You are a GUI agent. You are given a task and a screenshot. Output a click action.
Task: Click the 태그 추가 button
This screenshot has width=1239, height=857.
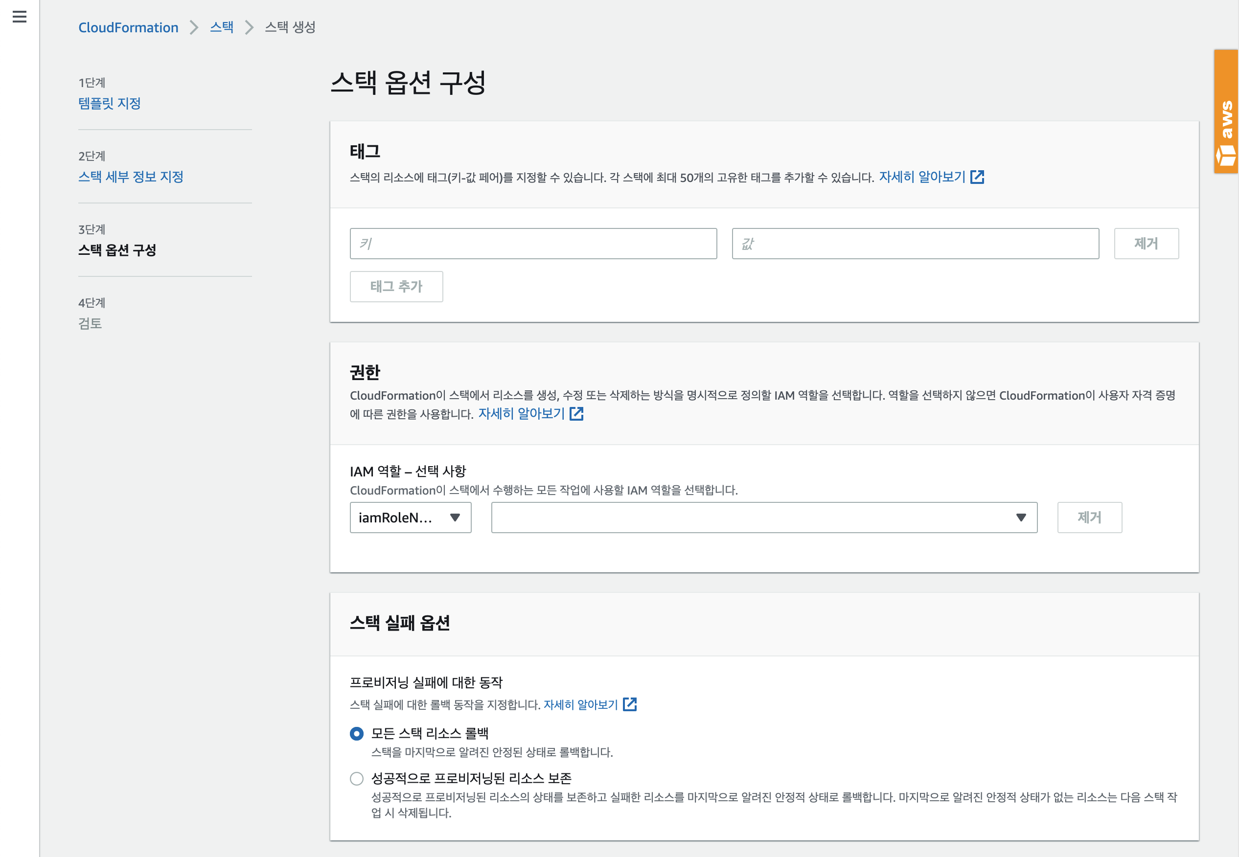click(x=396, y=287)
